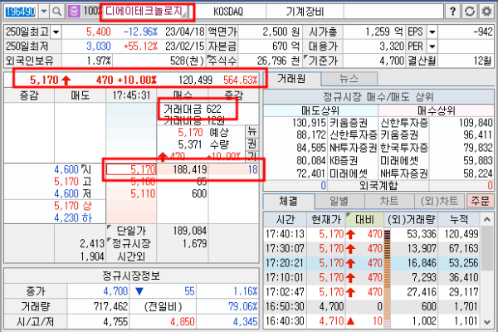Viewport: 498px width, 332px height.
Task: Open the 차트 tab
Action: pos(389,201)
